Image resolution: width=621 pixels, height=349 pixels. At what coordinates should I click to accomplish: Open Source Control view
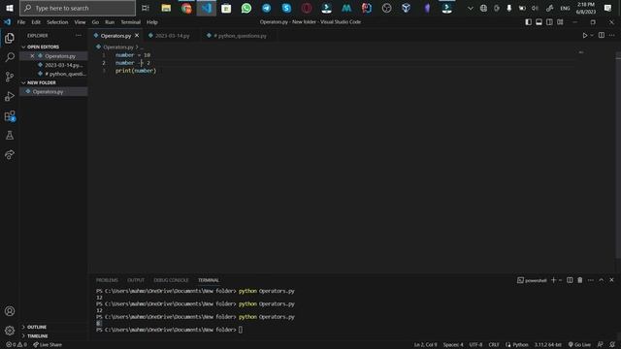(10, 77)
